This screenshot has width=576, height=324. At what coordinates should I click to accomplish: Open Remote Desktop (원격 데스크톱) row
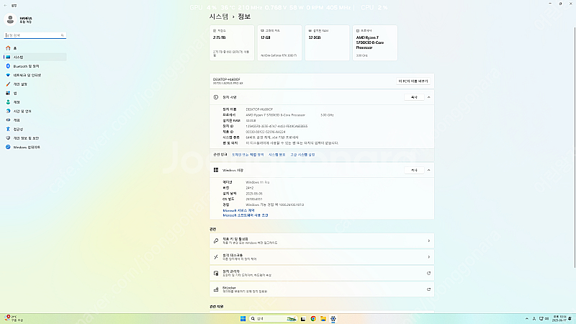[322, 257]
